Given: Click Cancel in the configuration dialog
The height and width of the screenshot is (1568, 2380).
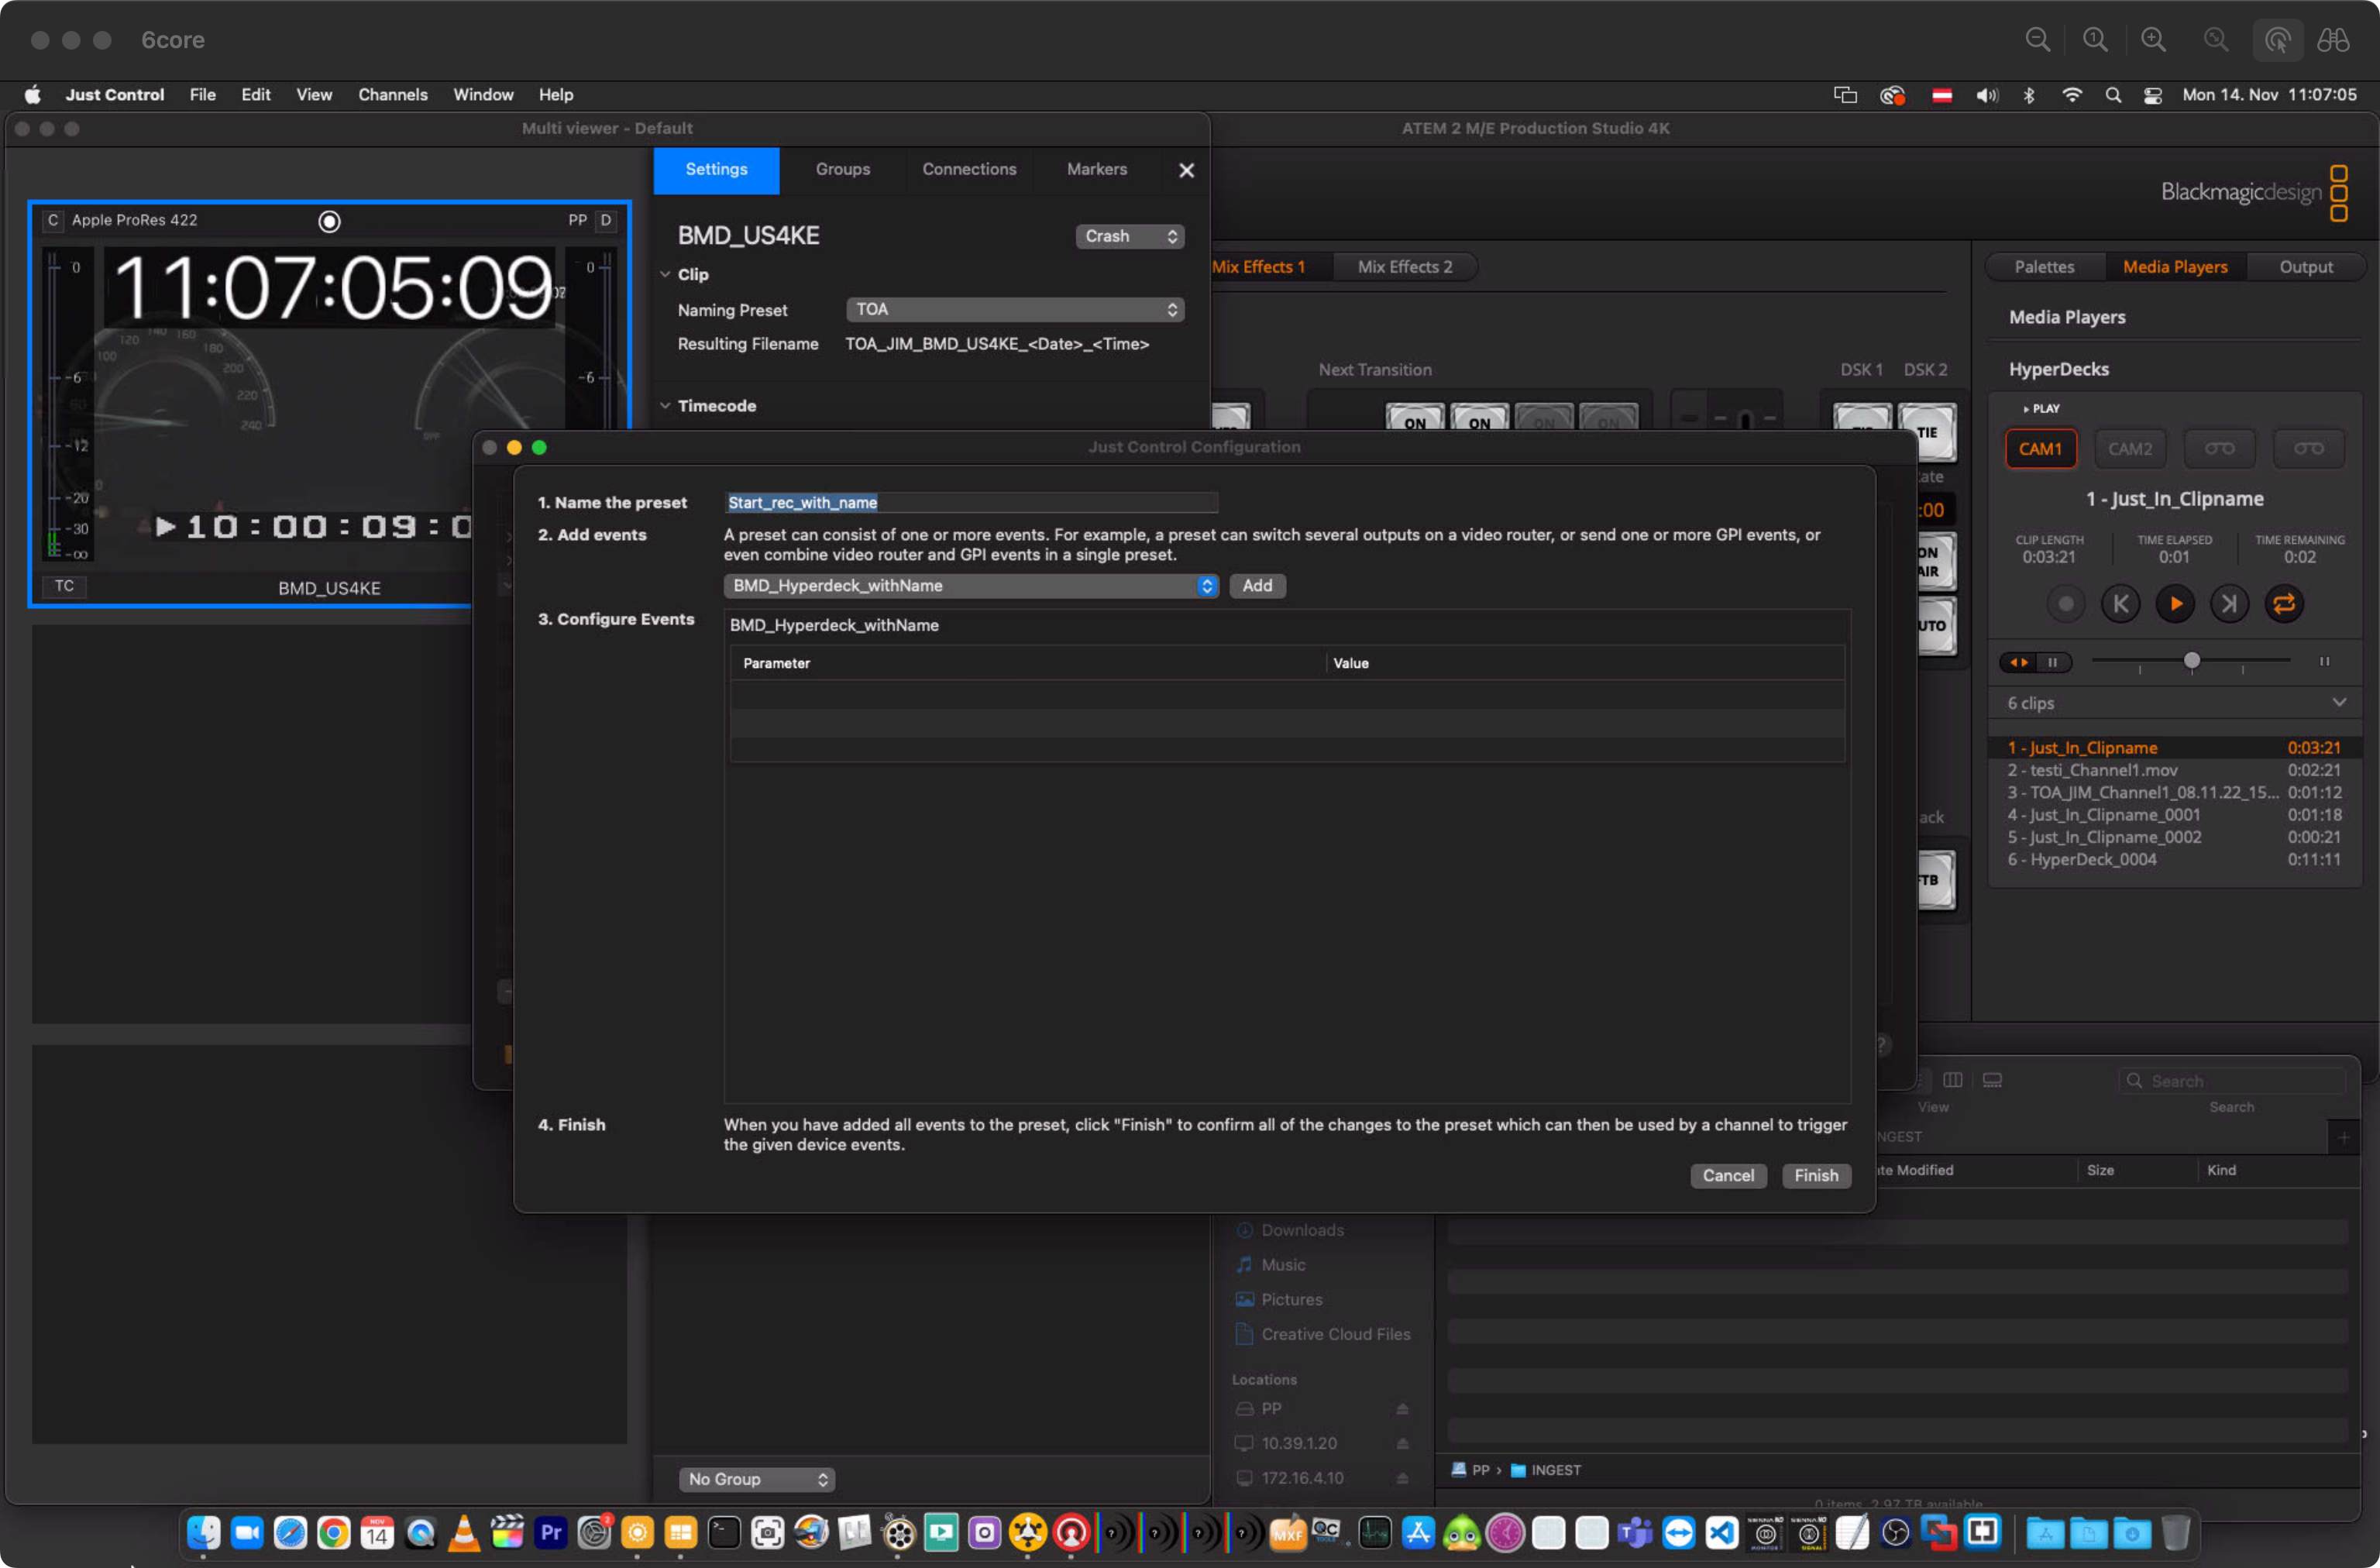Looking at the screenshot, I should tap(1728, 1176).
